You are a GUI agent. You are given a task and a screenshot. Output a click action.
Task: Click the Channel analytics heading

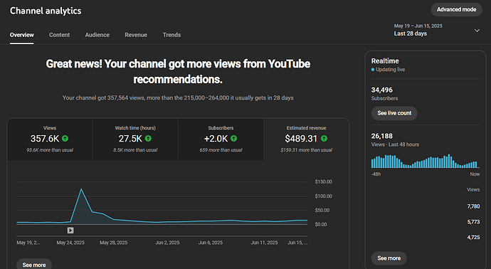(46, 11)
